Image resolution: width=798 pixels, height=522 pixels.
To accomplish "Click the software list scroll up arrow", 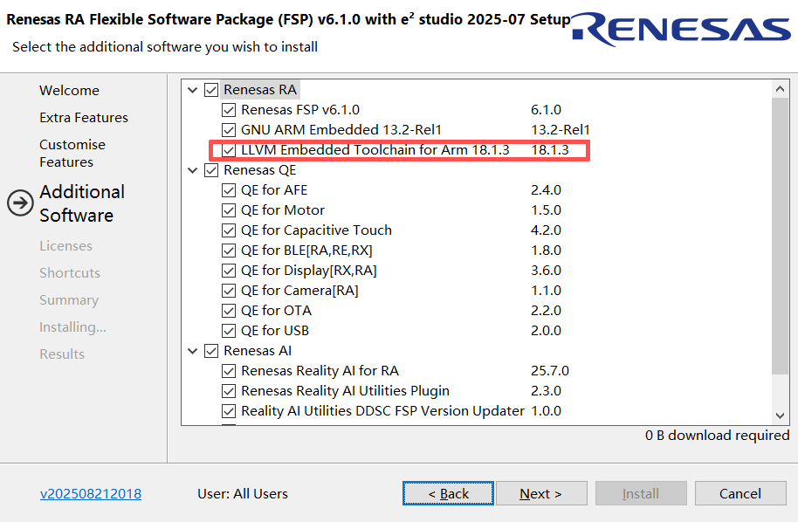I will (x=781, y=89).
